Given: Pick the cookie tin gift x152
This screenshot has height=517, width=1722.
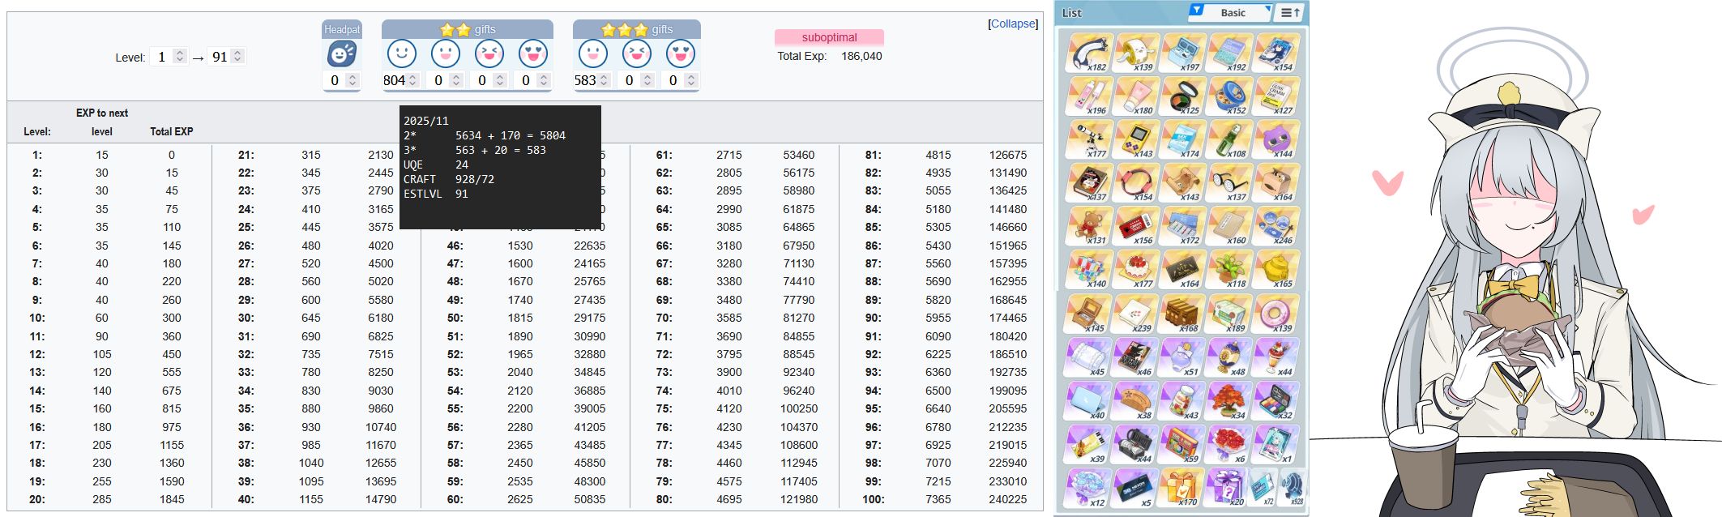Looking at the screenshot, I should (1228, 96).
